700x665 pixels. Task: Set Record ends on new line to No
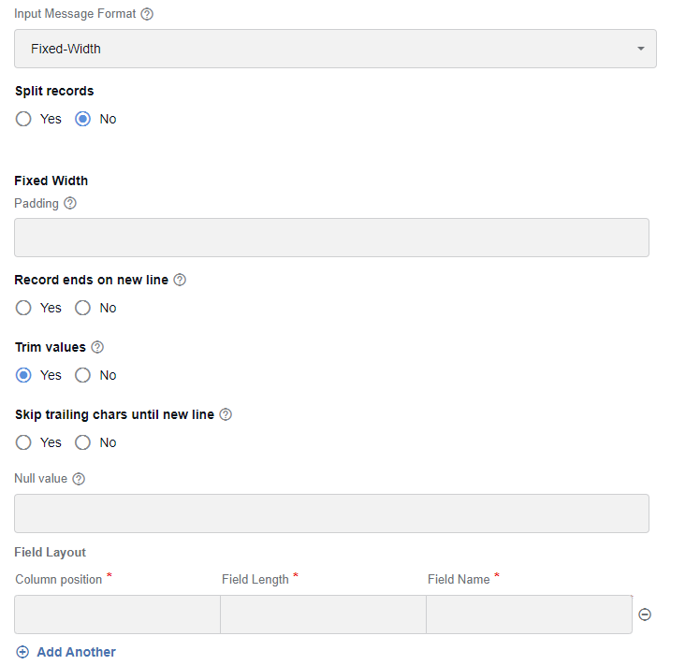(82, 308)
